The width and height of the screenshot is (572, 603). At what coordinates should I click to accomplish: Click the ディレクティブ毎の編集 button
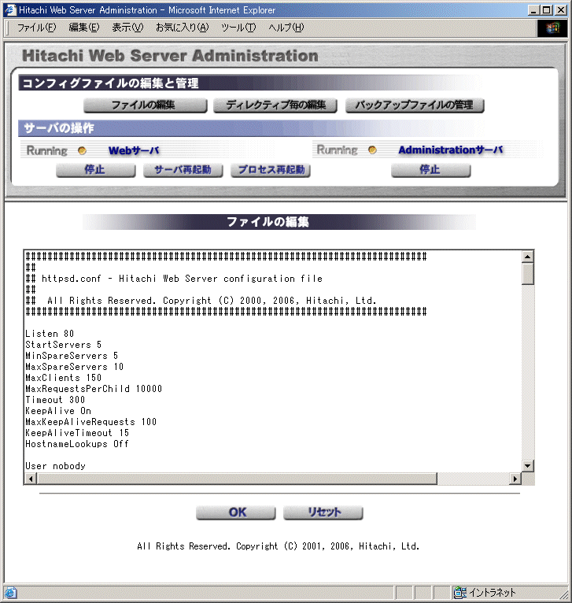coord(275,105)
